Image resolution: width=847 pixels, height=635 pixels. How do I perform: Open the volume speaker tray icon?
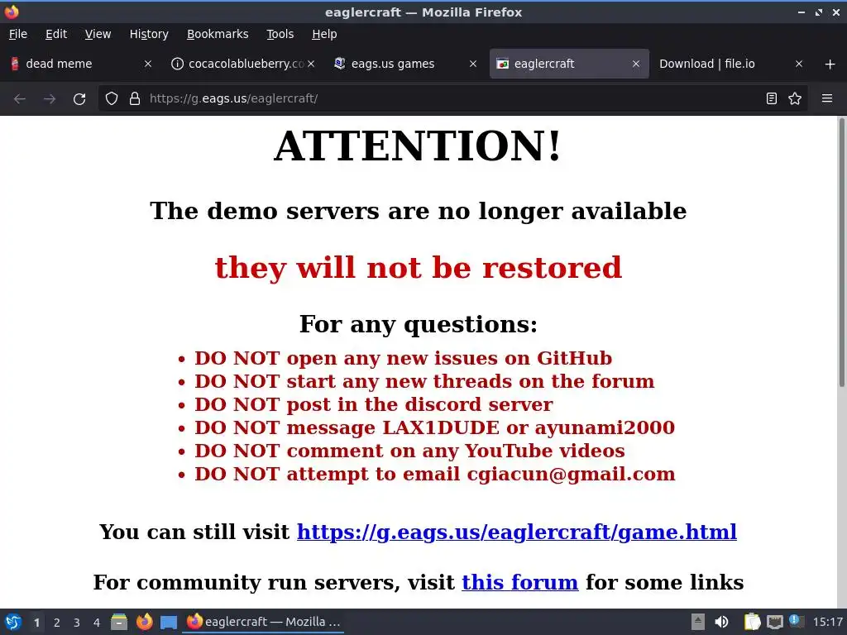point(721,622)
